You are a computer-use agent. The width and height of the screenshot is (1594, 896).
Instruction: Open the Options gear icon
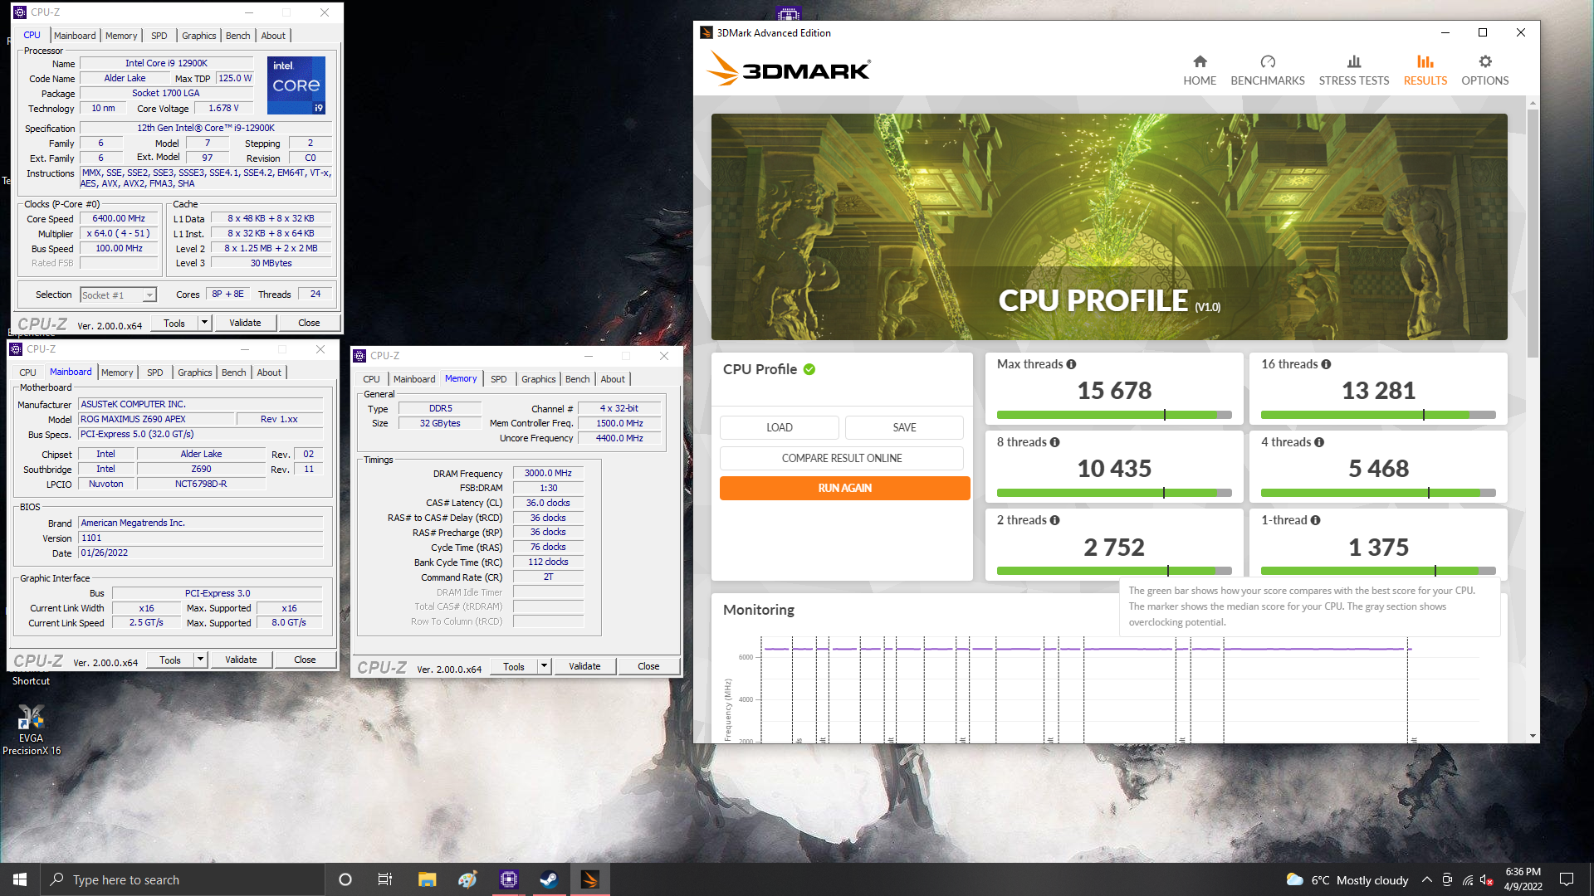[x=1485, y=61]
